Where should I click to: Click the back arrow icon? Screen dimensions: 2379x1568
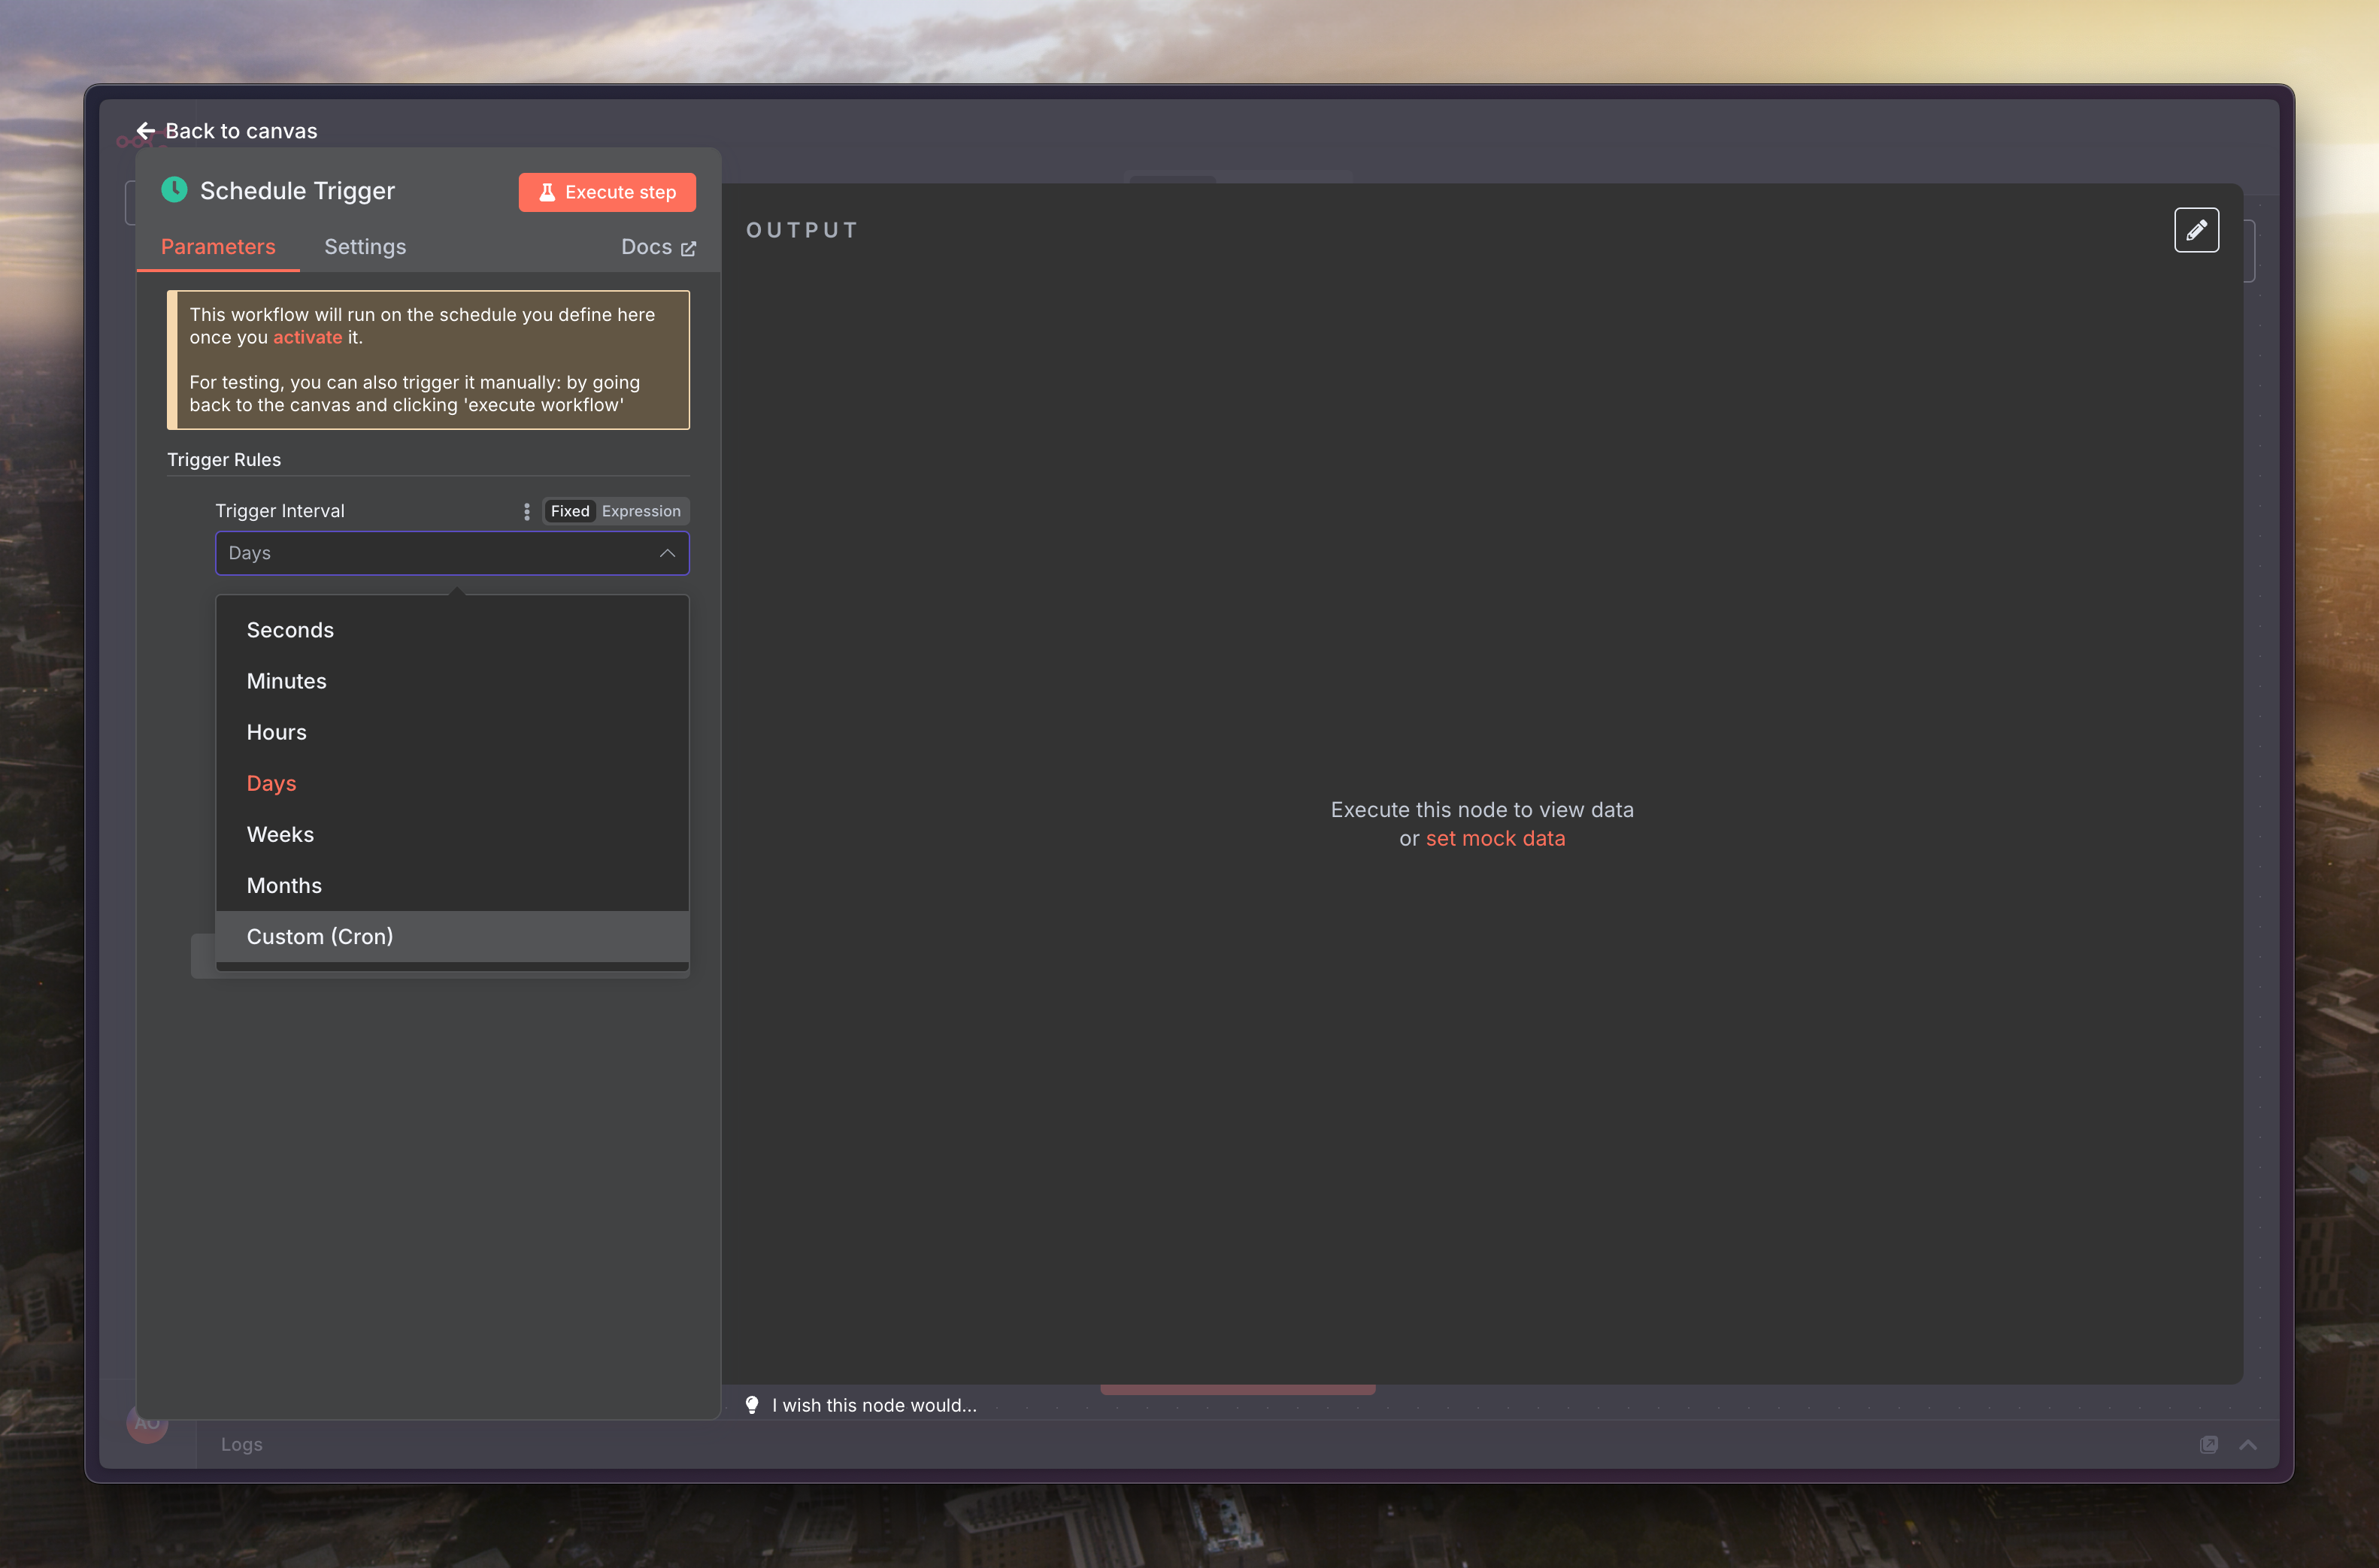(146, 131)
